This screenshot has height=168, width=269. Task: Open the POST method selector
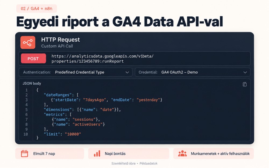(x=33, y=58)
